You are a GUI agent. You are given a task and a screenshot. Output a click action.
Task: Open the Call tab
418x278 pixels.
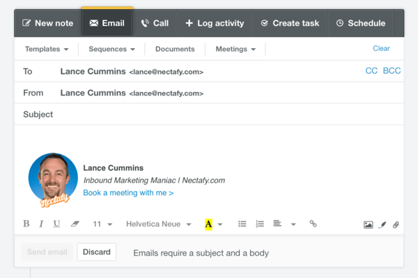[x=155, y=23]
